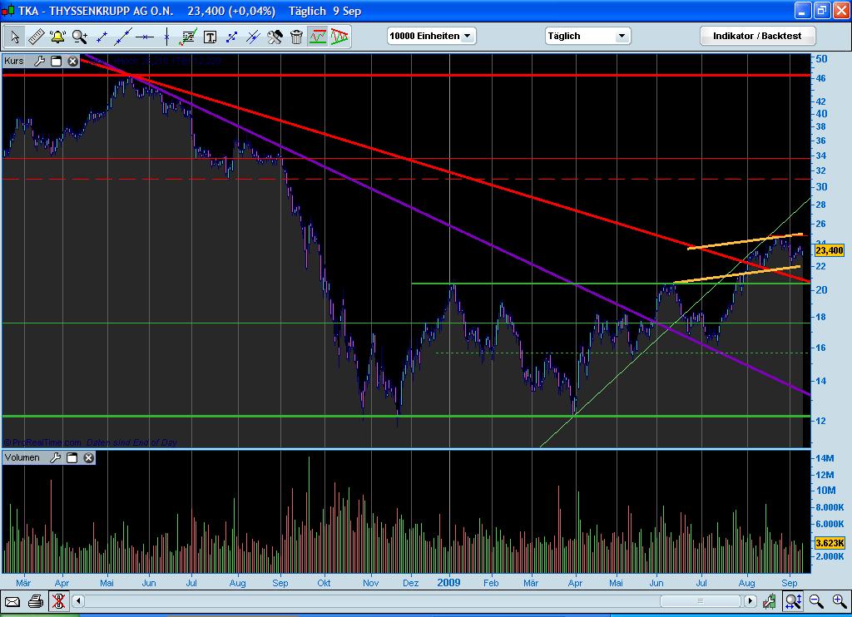Click the zoom out magnifier
This screenshot has width=852, height=617.
[816, 601]
